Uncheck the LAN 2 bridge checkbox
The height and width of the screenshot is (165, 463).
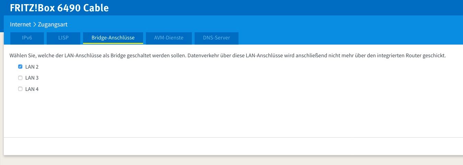20,67
